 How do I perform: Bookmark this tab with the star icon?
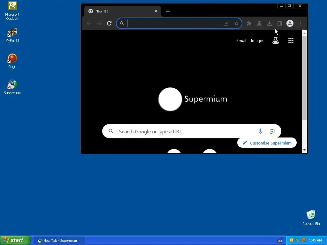(236, 23)
